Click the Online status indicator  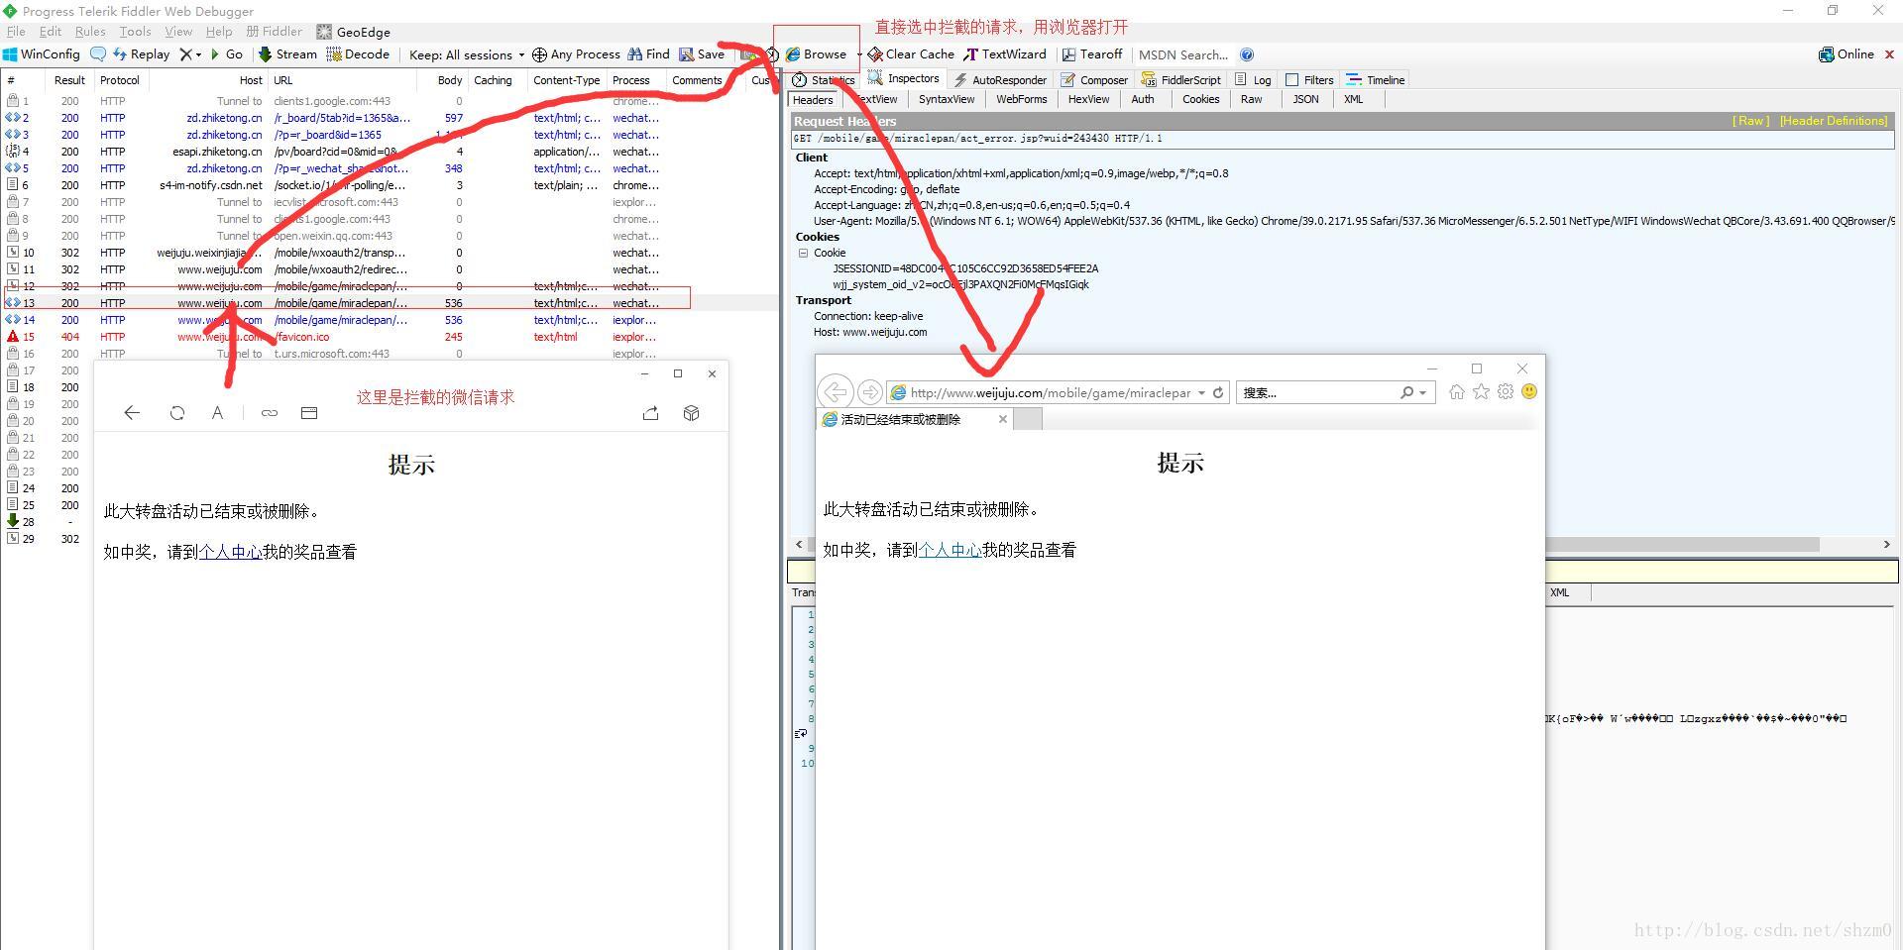coord(1847,54)
